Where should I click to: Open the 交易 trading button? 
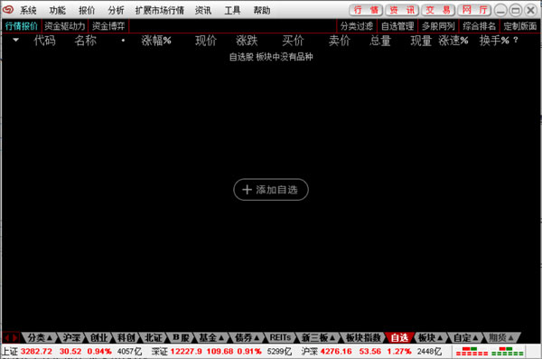point(438,10)
